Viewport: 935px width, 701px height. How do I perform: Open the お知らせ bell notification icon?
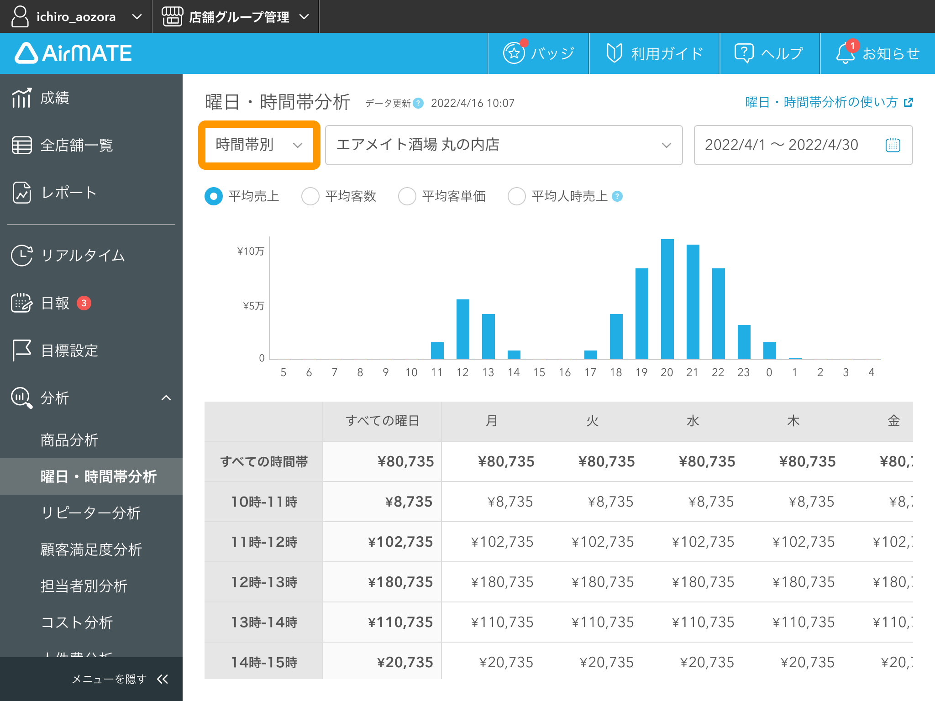pos(845,53)
